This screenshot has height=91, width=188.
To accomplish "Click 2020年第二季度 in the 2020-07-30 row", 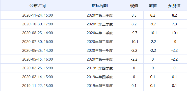I will pyautogui.click(x=100, y=42).
